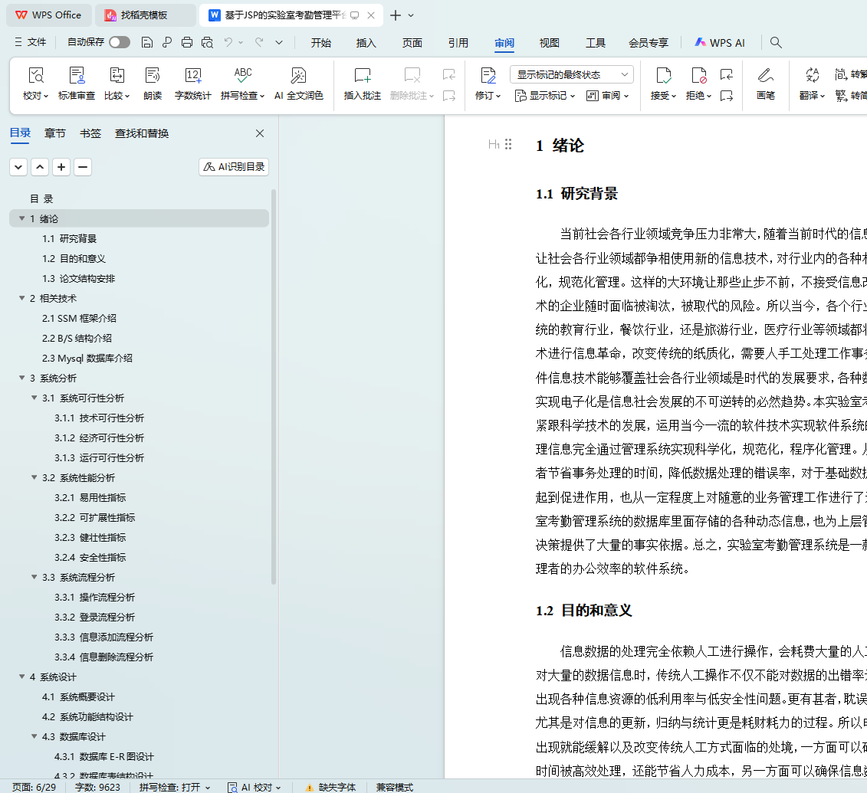Screen dimensions: 867x793
Task: Switch to the 视图 ribbon tab
Action: [549, 43]
